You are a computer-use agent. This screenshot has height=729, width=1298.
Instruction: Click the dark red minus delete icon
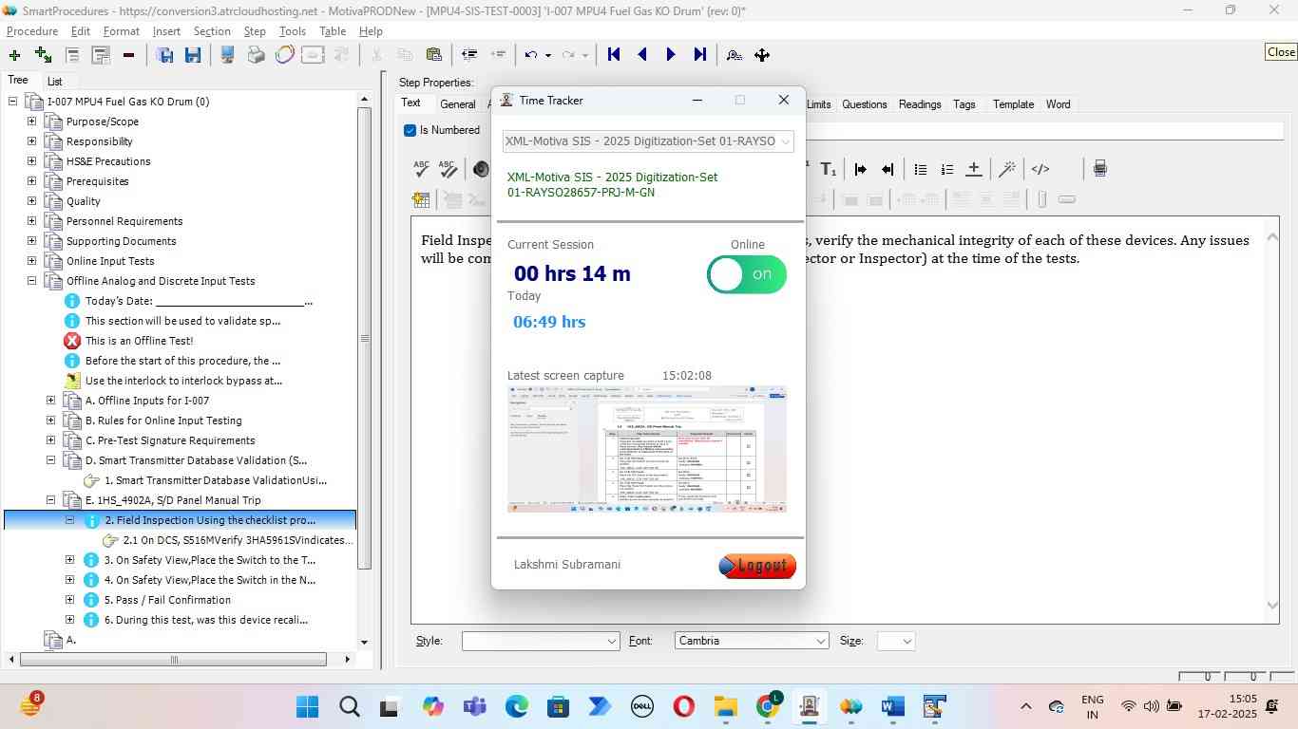(128, 55)
